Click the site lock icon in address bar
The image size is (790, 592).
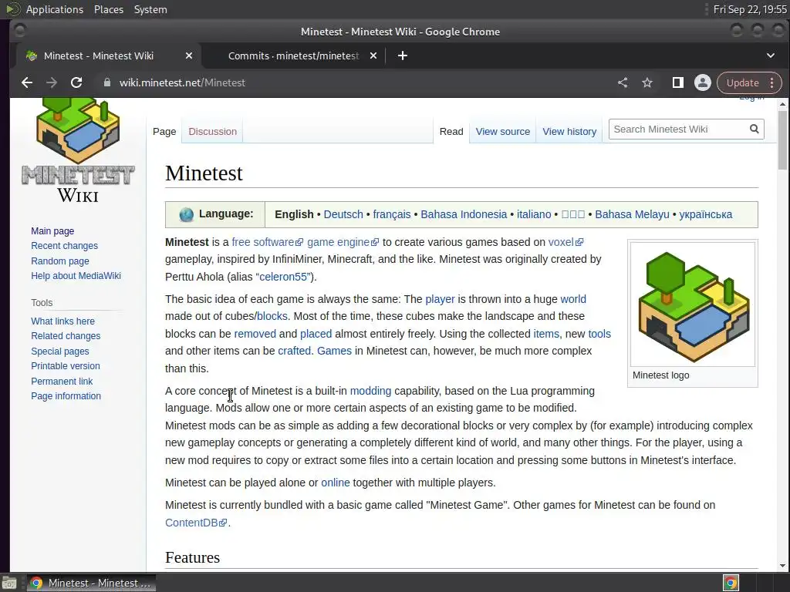pyautogui.click(x=106, y=82)
